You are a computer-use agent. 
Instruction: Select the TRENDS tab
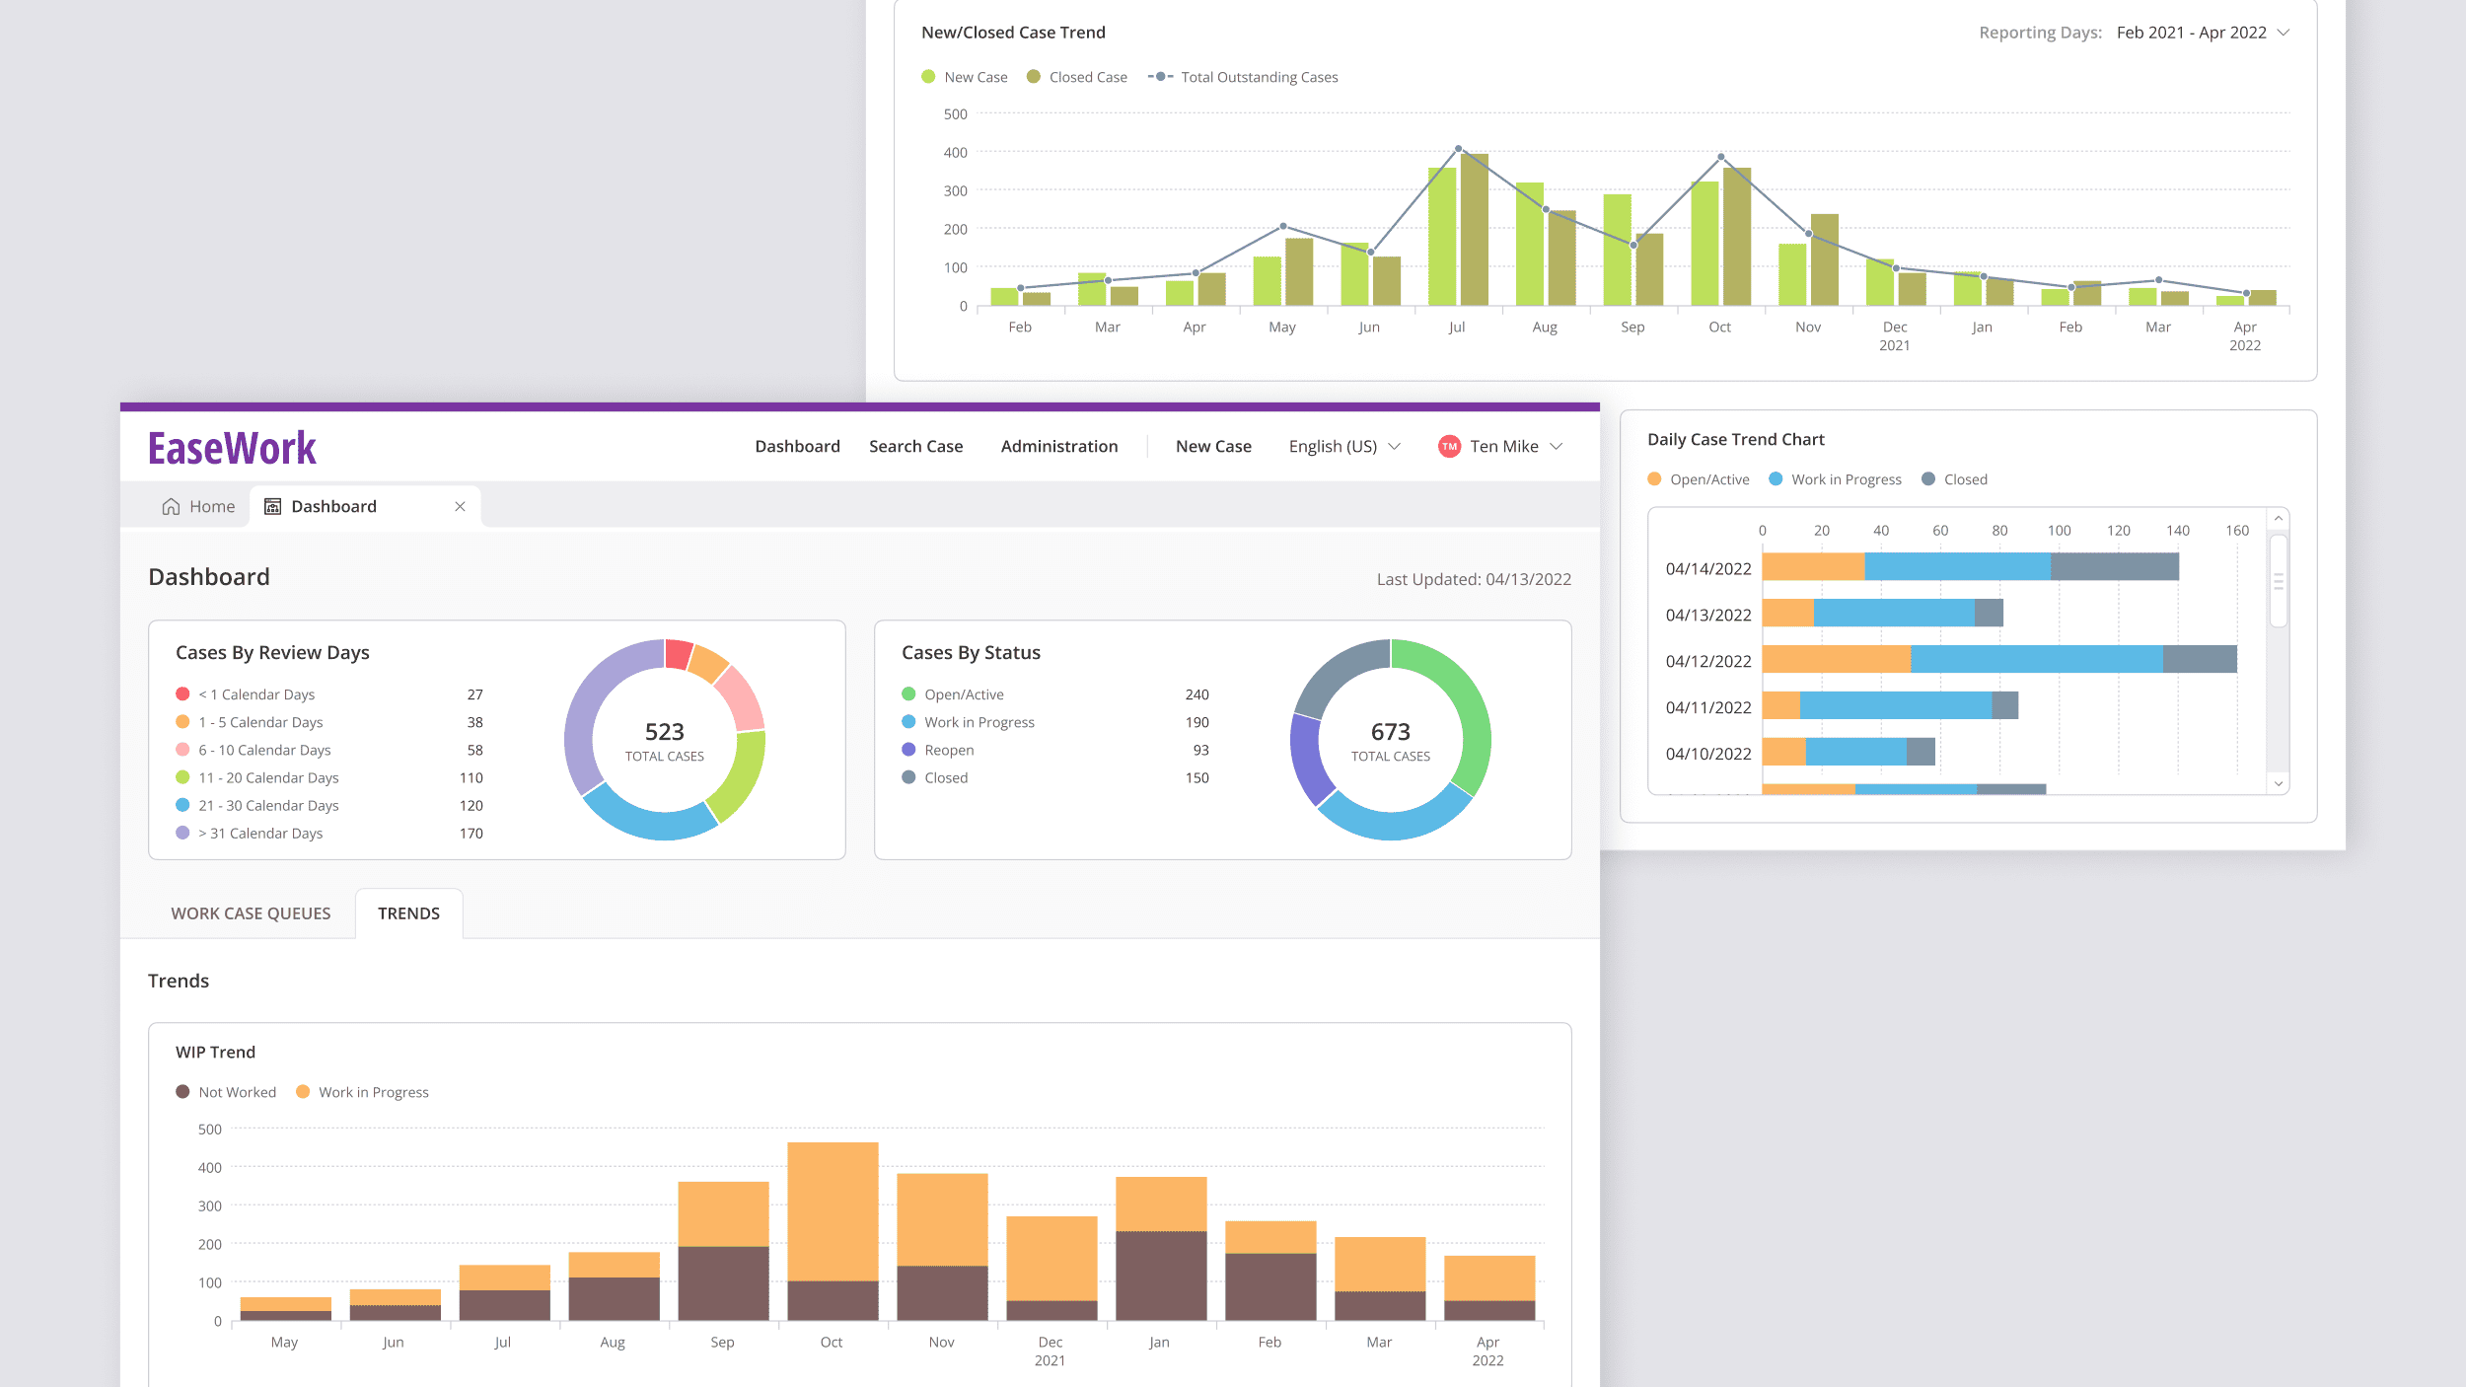pyautogui.click(x=408, y=913)
